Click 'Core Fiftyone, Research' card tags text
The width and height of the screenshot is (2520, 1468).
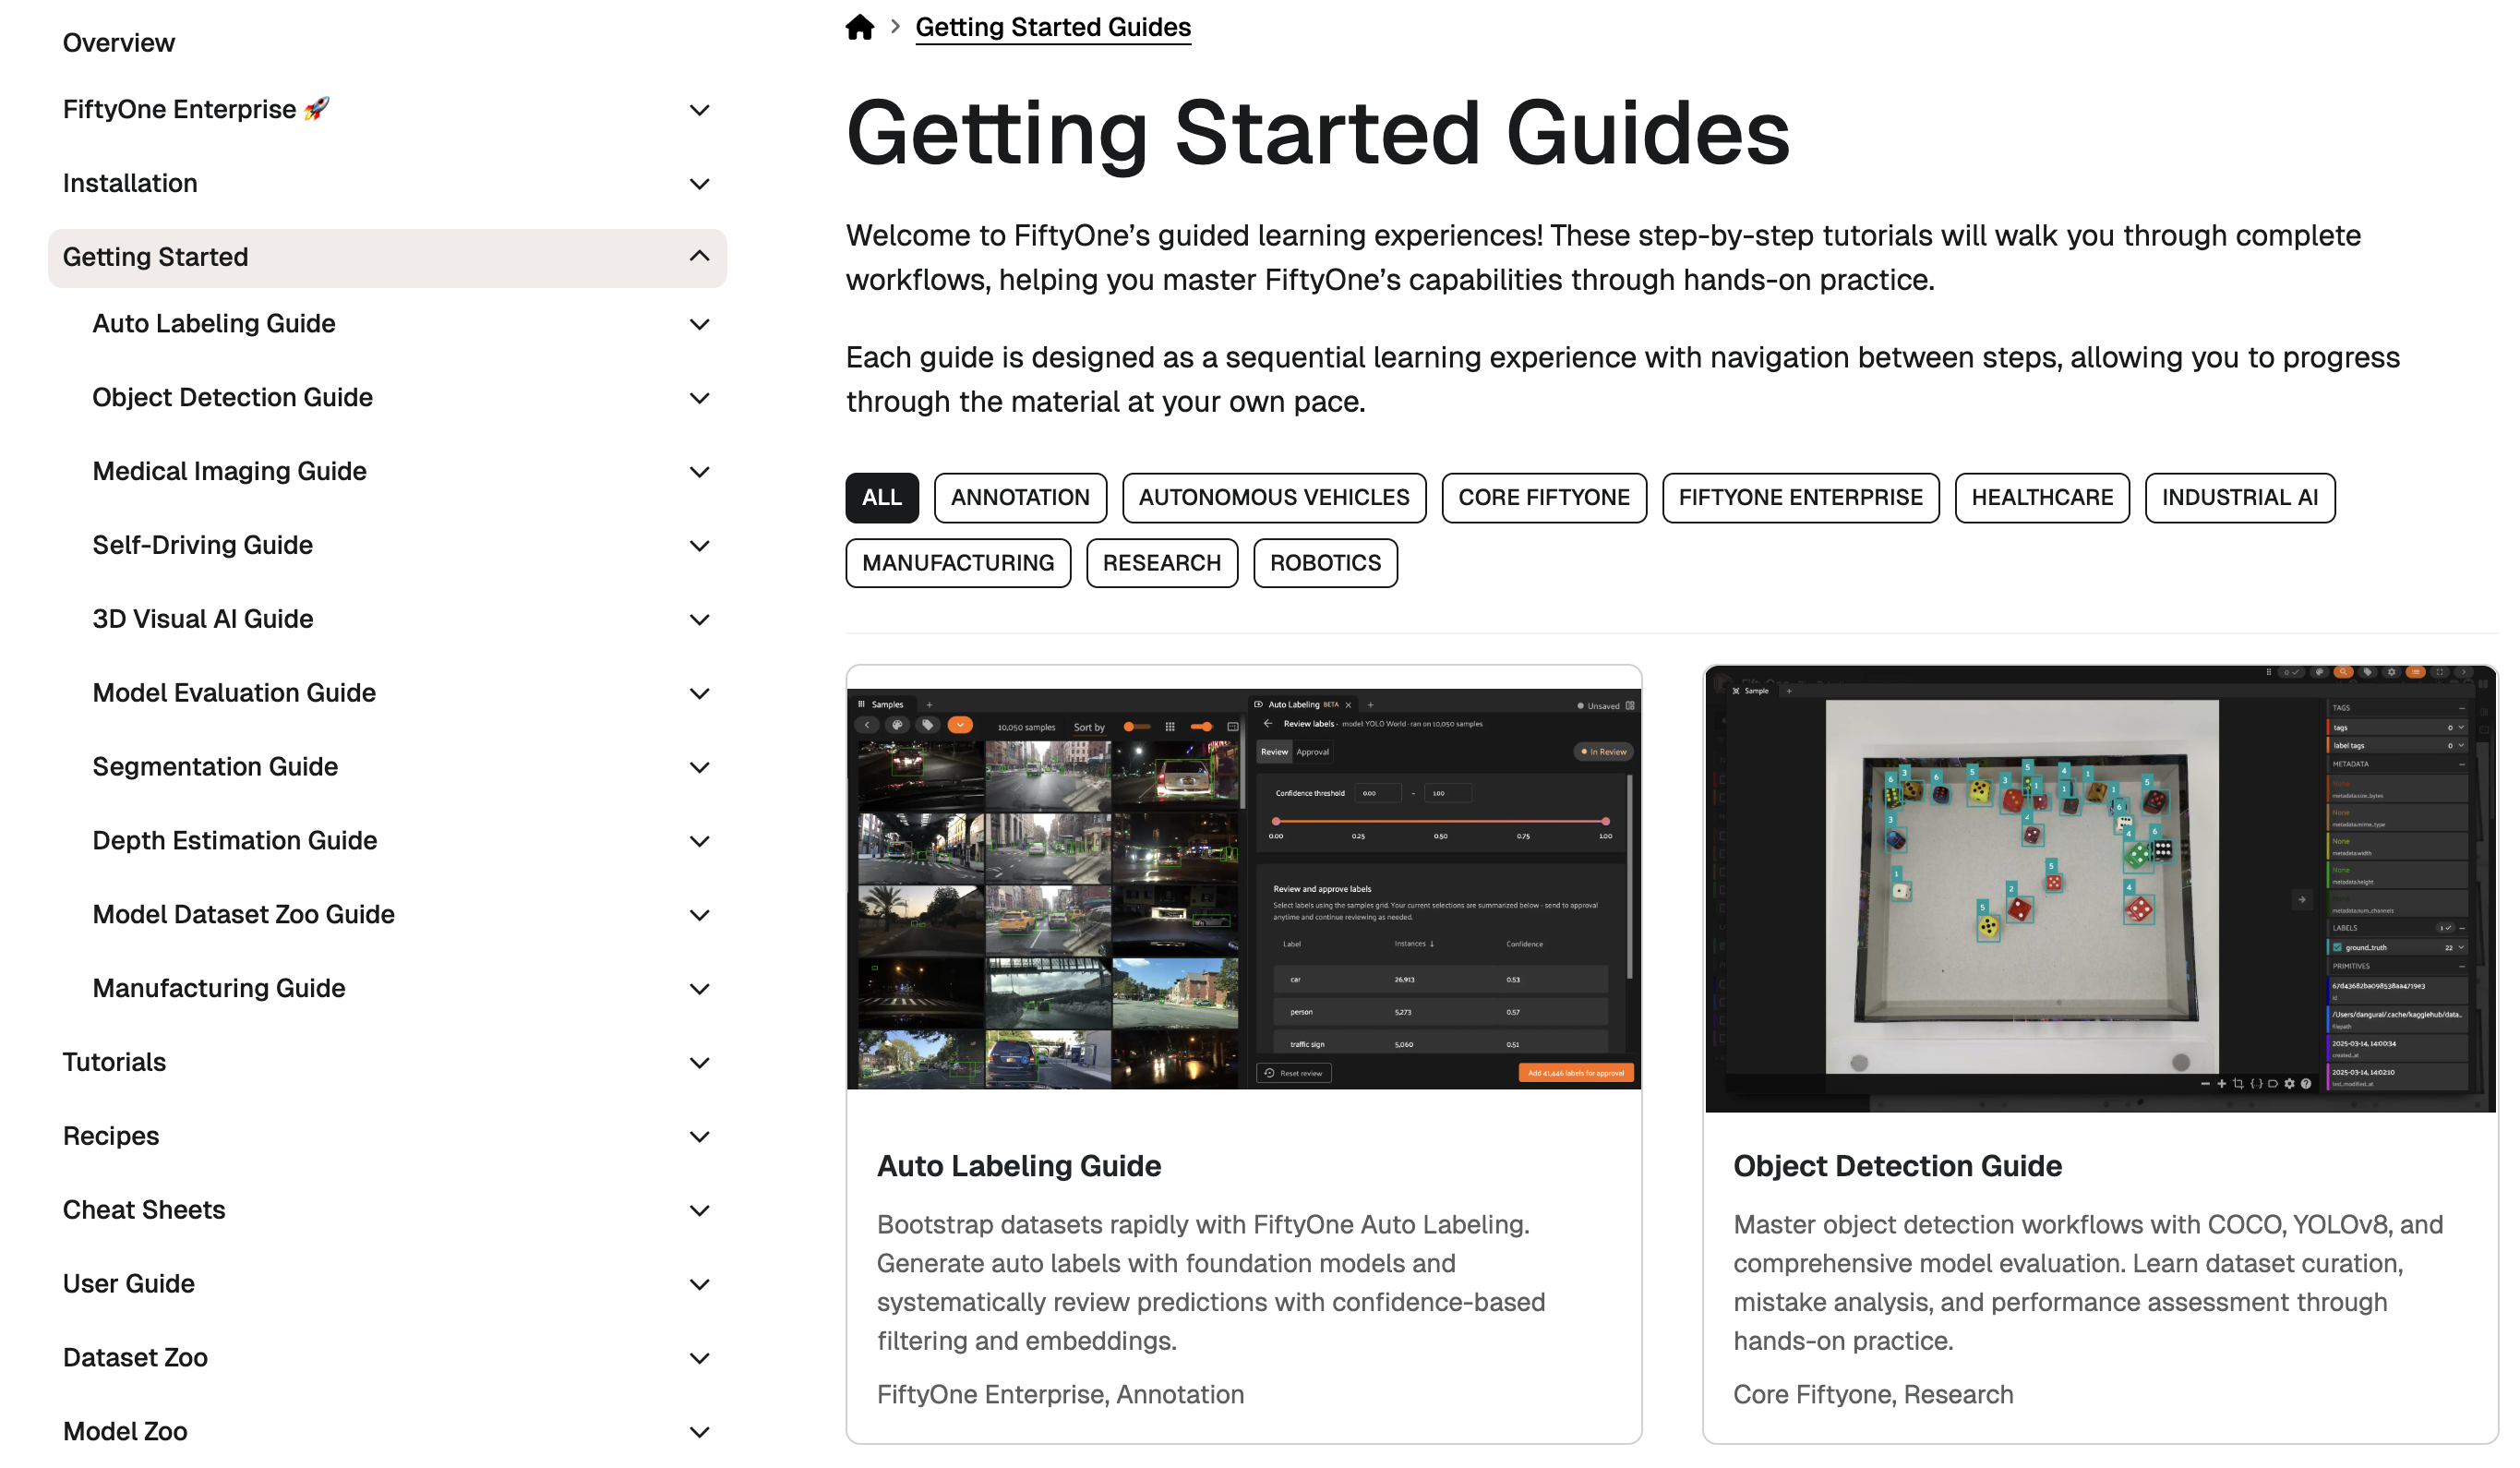click(x=1873, y=1396)
